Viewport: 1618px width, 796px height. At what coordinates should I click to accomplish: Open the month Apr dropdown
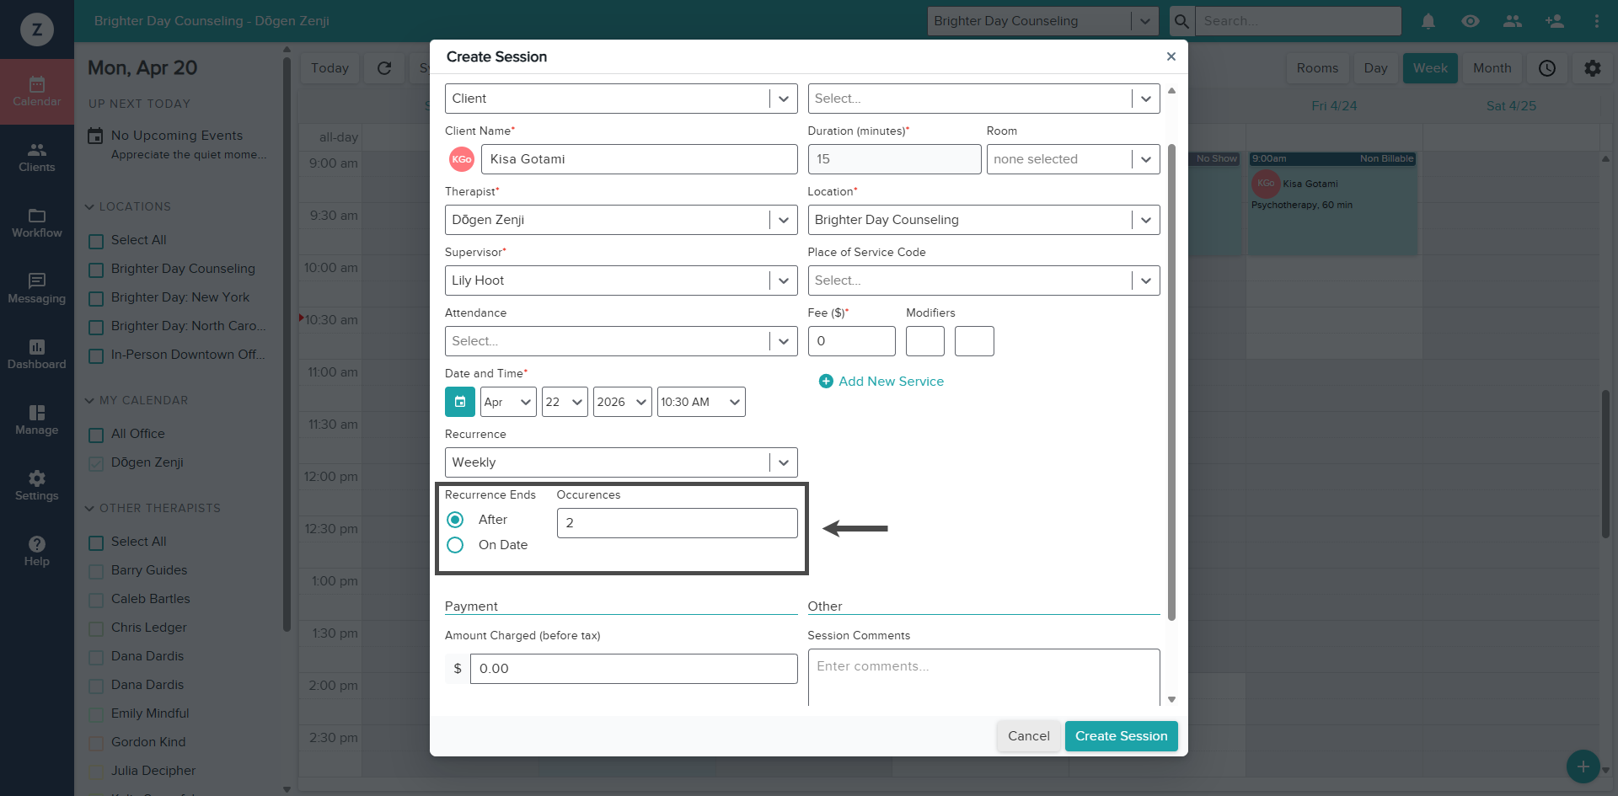508,402
